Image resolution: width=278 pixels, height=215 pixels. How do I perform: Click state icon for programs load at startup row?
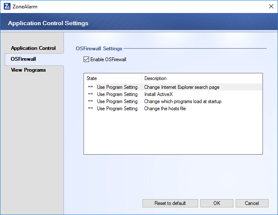[90, 101]
